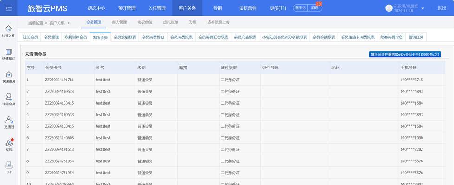Expand the user account dropdown arrow
Screen dimensions: 454x185
[x=422, y=8]
